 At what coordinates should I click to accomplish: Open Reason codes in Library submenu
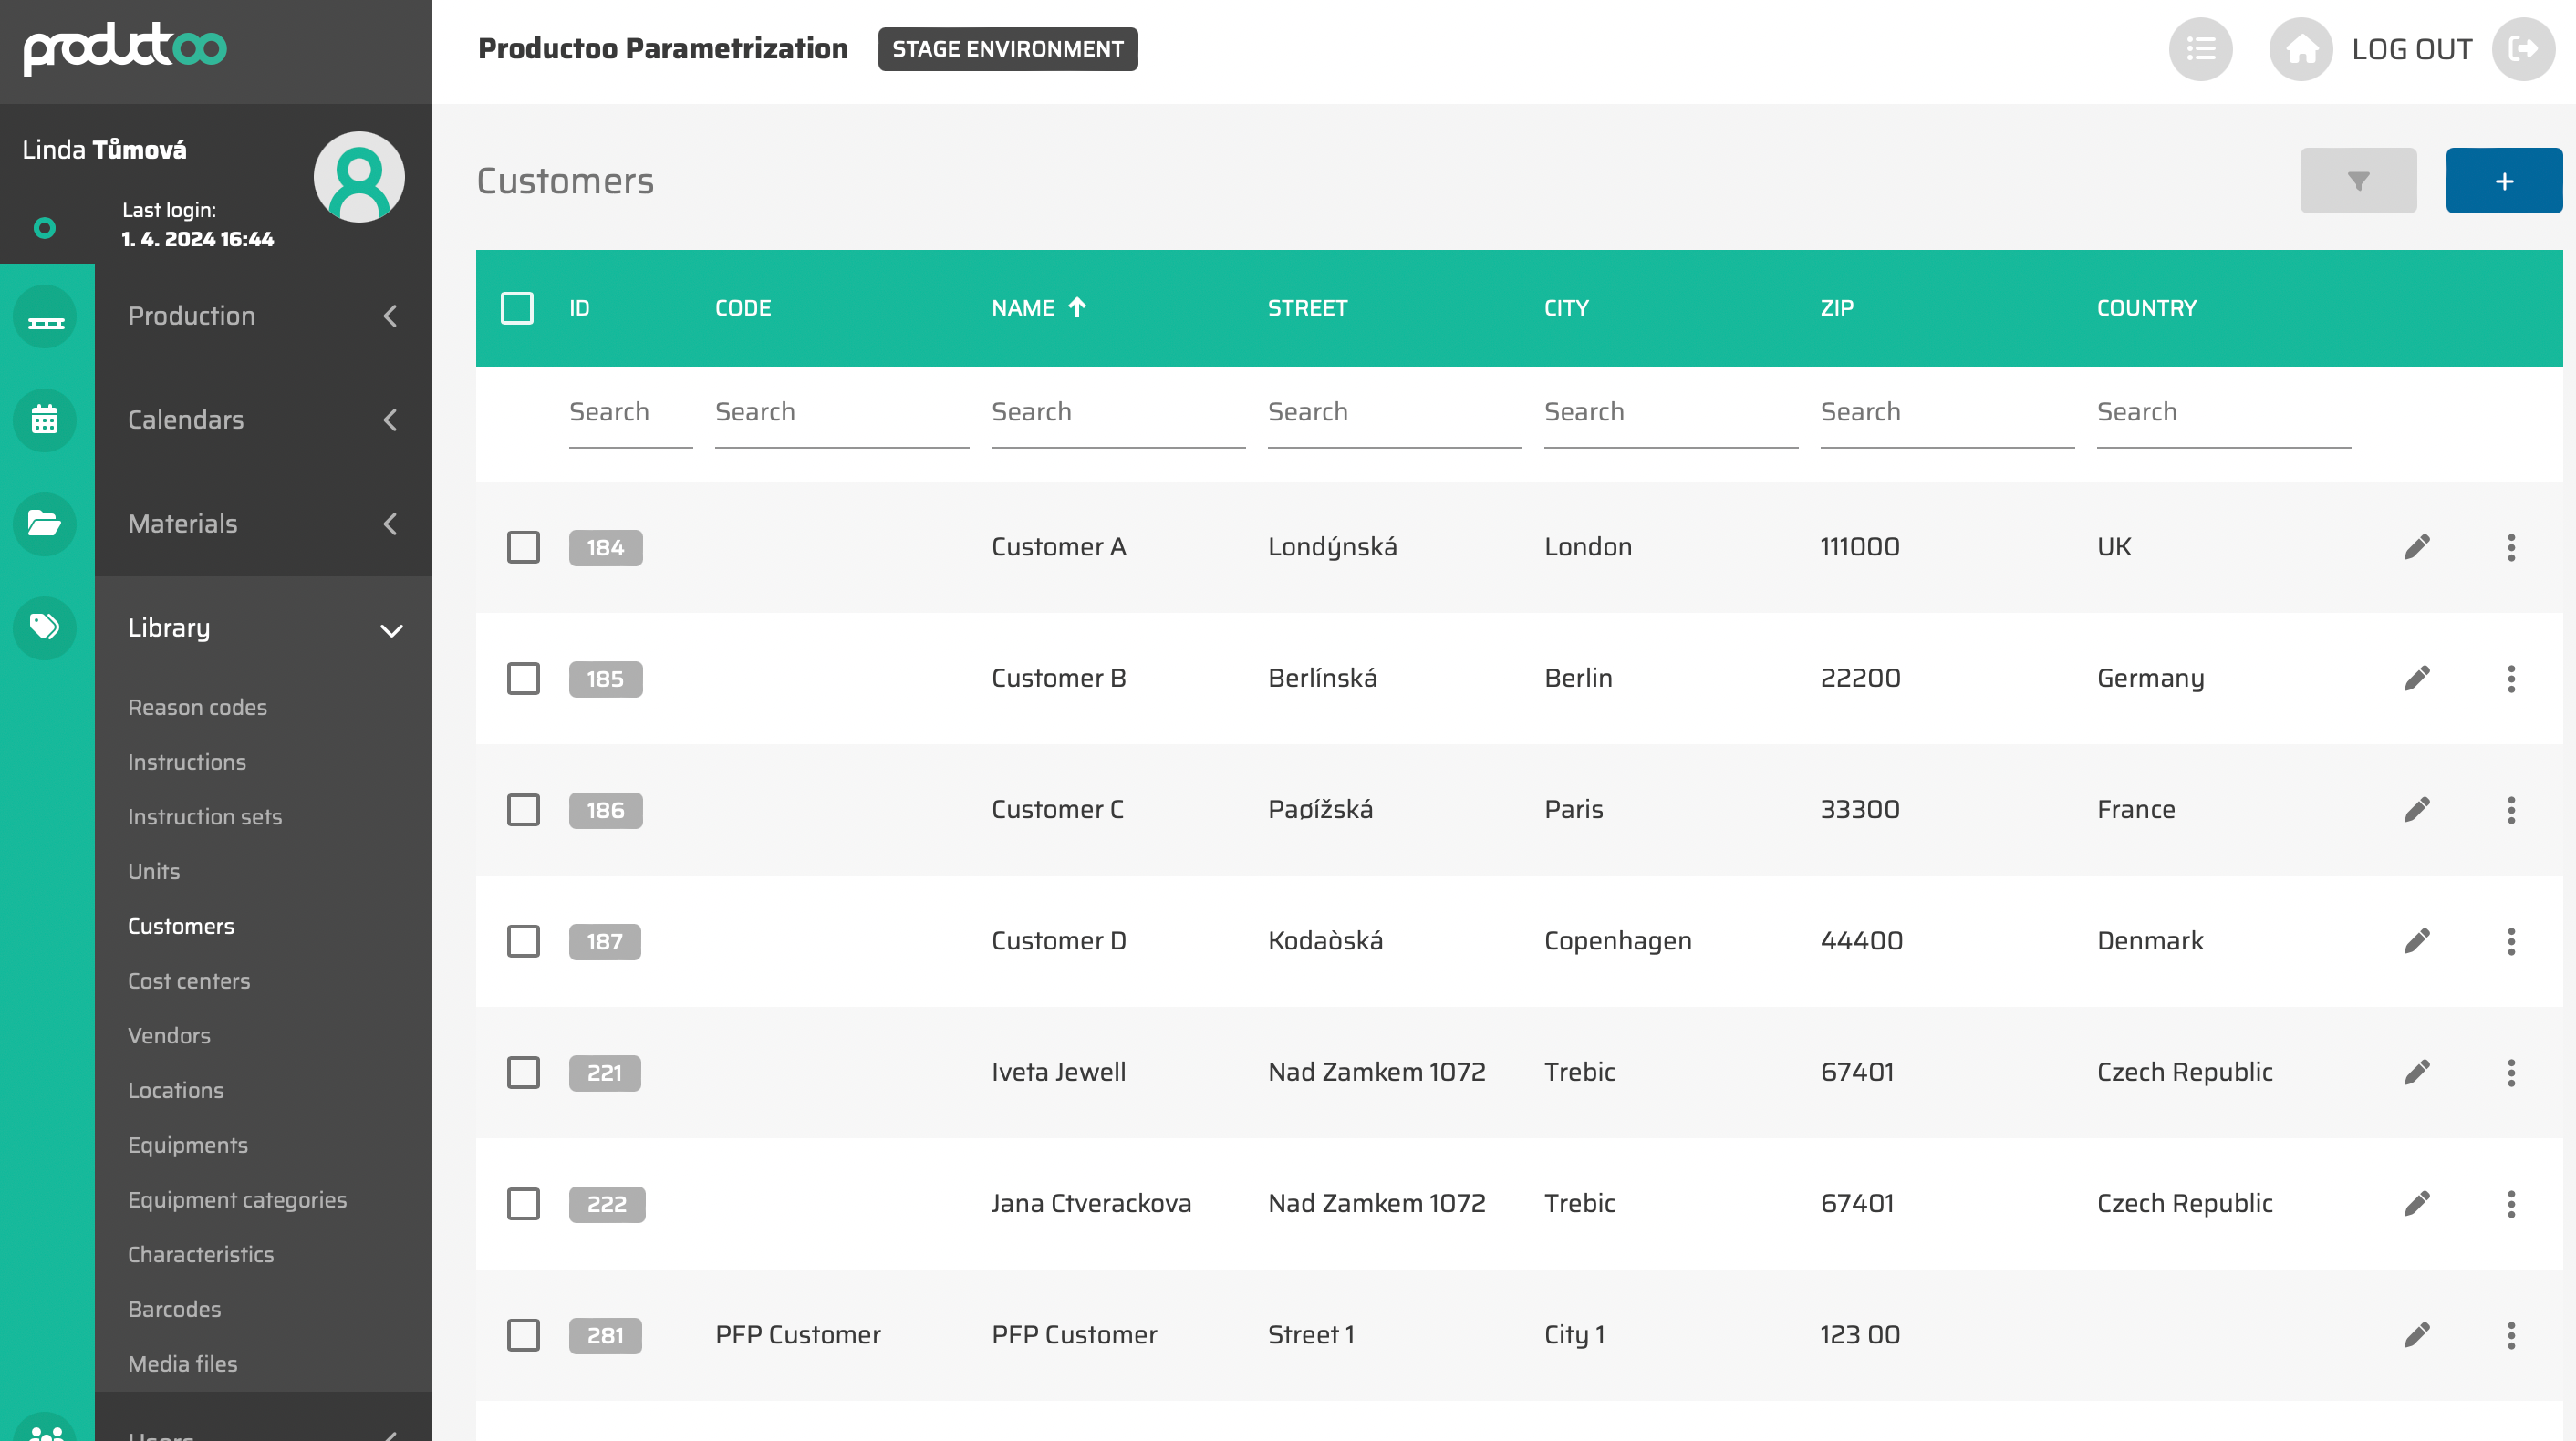[x=197, y=708]
